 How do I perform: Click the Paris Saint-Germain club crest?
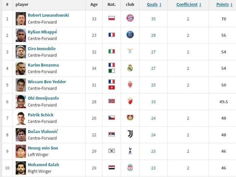pyautogui.click(x=130, y=35)
